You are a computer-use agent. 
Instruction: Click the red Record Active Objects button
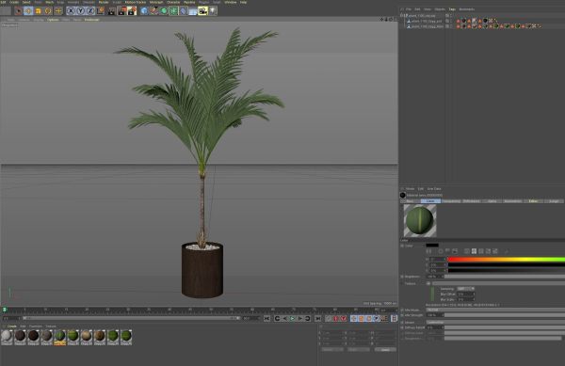click(336, 319)
